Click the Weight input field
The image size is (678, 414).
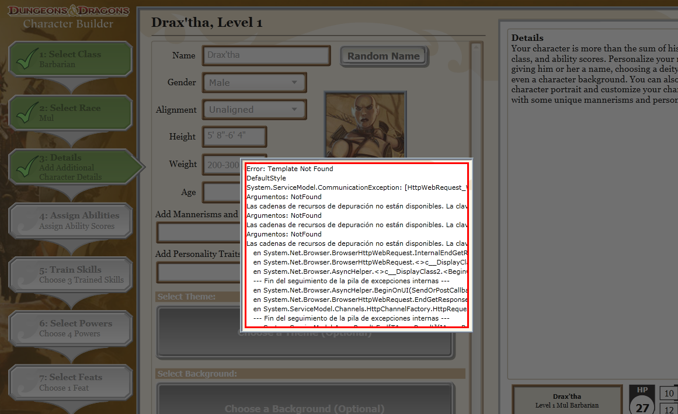(221, 165)
